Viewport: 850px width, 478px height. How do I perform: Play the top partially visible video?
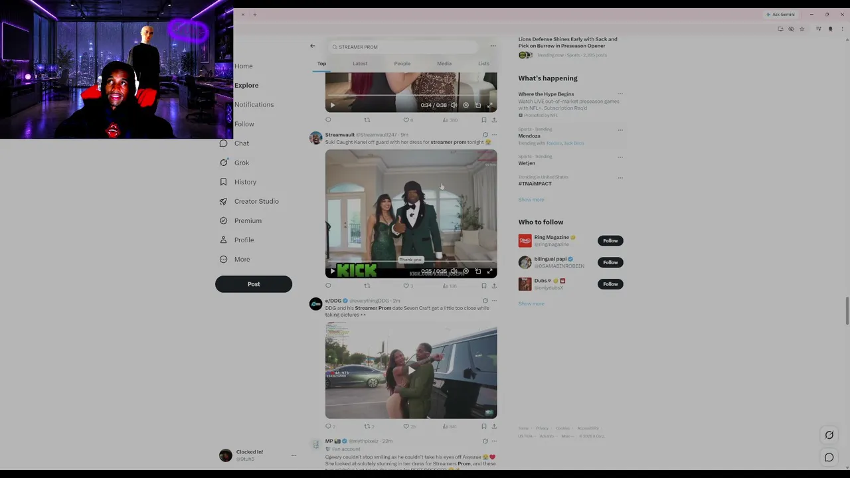tap(333, 105)
